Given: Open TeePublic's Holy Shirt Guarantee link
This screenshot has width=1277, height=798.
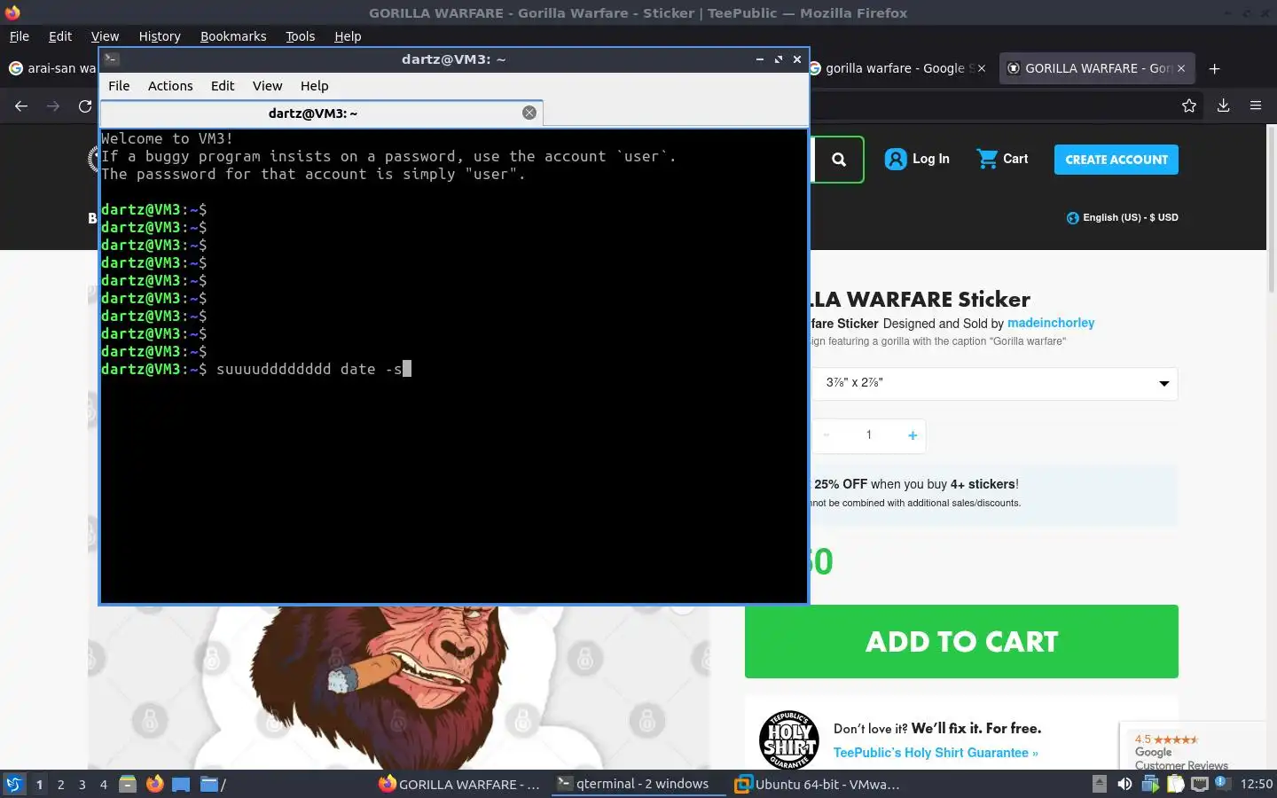Looking at the screenshot, I should (x=936, y=753).
